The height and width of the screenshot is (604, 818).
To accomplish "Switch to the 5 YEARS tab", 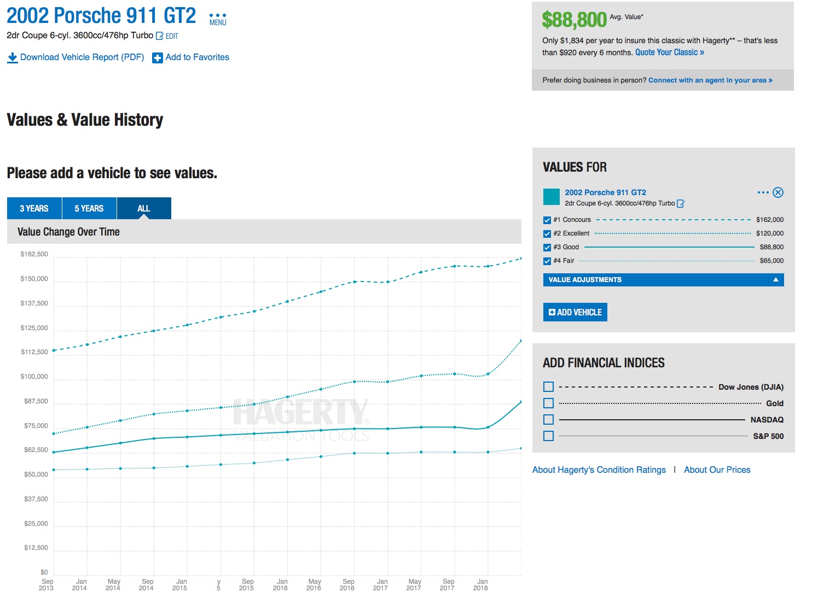I will point(89,208).
